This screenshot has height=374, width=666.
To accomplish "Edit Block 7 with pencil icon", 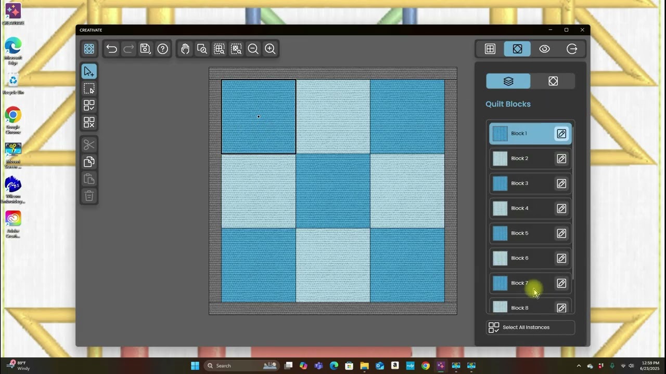I will 561,283.
